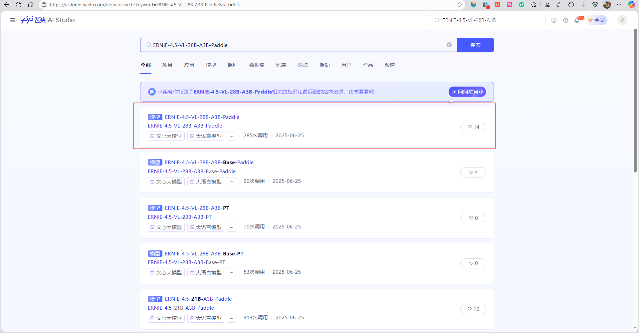Switch to the 论坛 tab
The width and height of the screenshot is (639, 333).
click(x=303, y=65)
